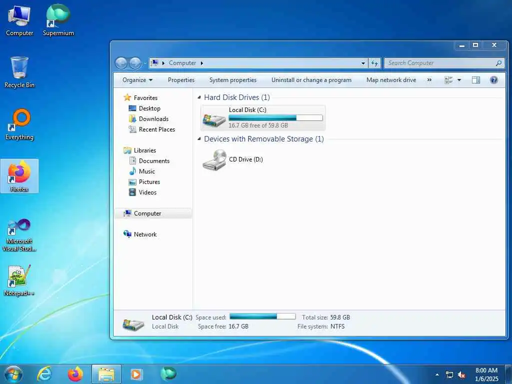Select the Microsoft Visual Studio desktop shortcut
Screen dimensions: 512x384
click(19, 235)
